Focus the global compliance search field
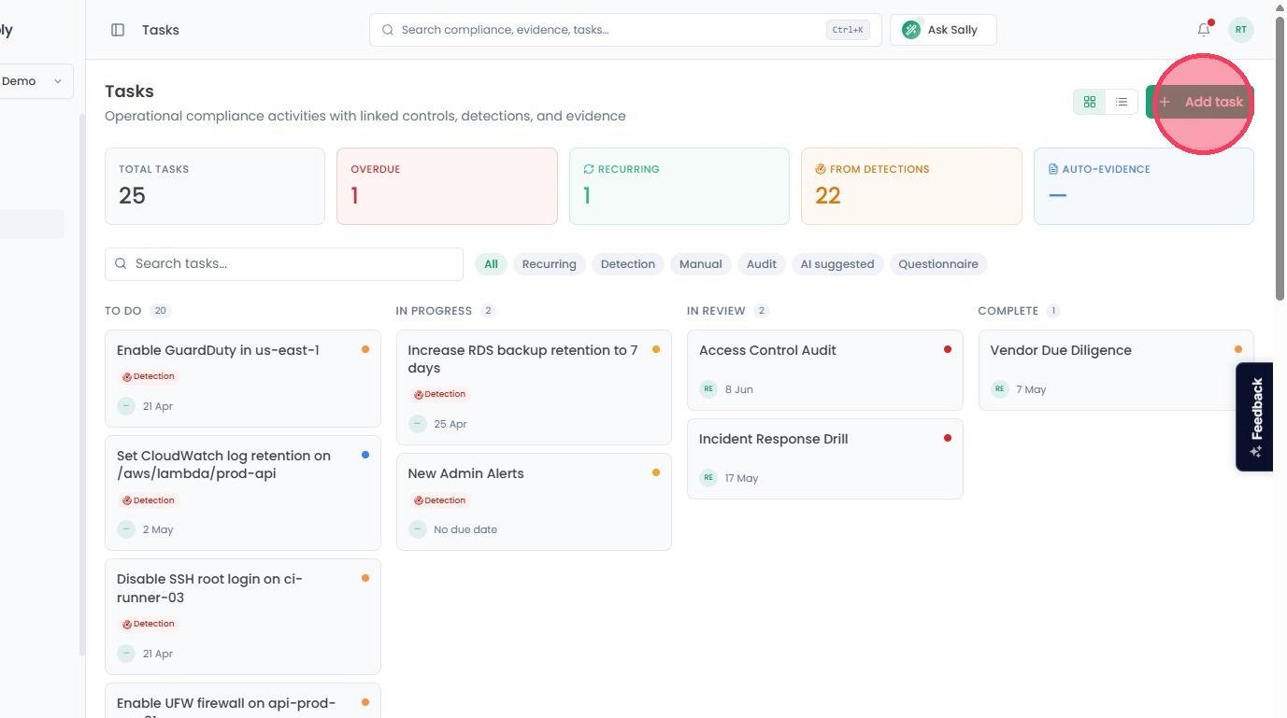 (625, 30)
